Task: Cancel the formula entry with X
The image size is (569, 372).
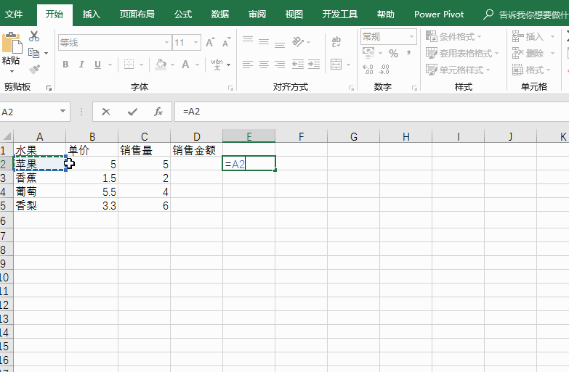Action: click(x=106, y=112)
